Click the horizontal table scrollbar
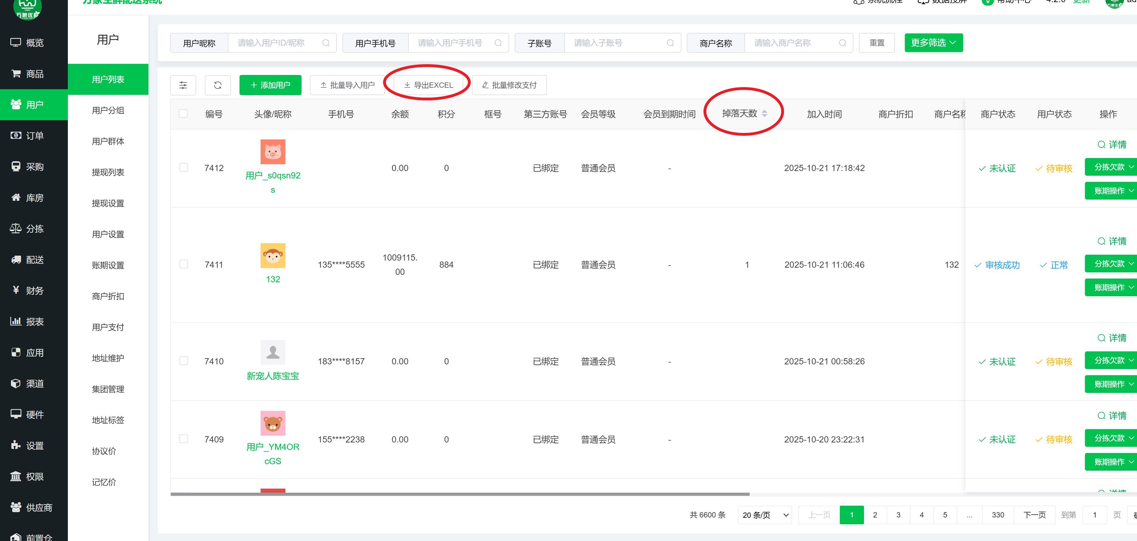 (460, 494)
